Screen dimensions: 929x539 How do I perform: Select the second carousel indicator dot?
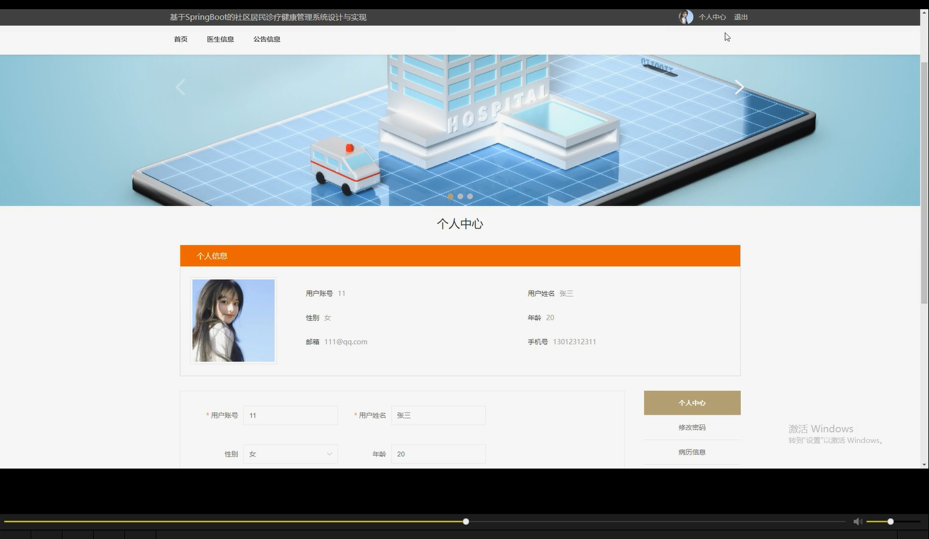pyautogui.click(x=460, y=196)
